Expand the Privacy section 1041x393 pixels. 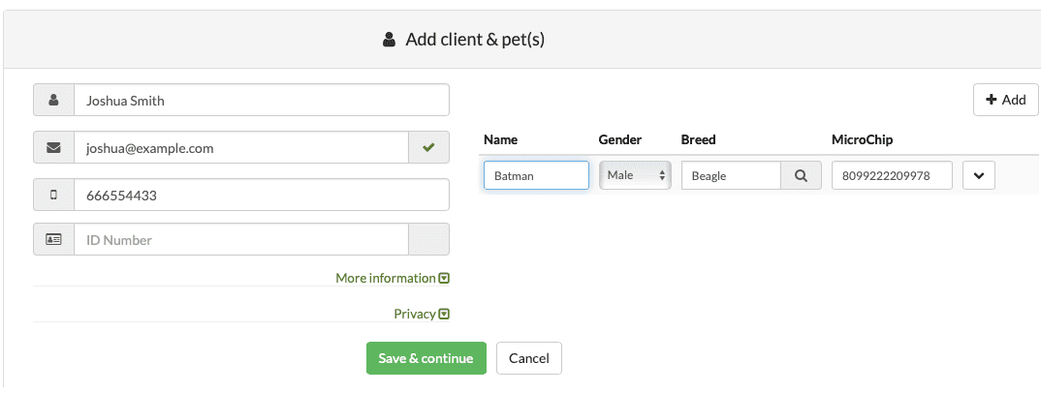click(x=422, y=315)
